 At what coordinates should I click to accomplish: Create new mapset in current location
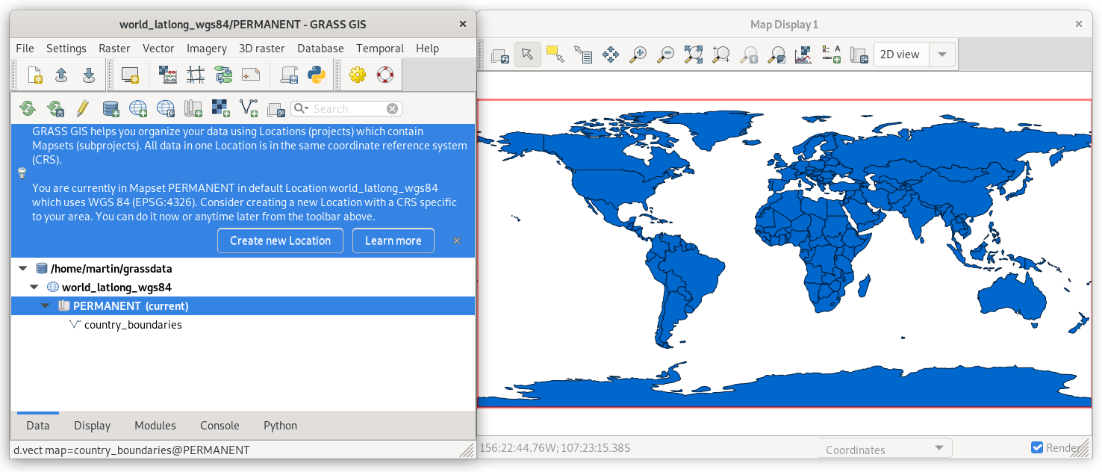coord(193,109)
